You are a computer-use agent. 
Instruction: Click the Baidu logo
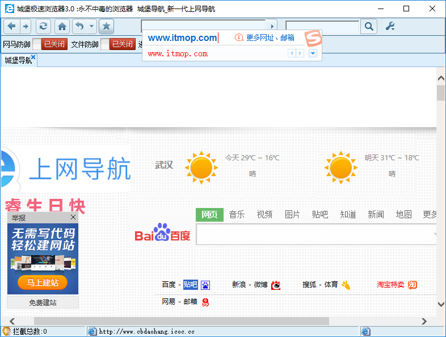(x=162, y=232)
